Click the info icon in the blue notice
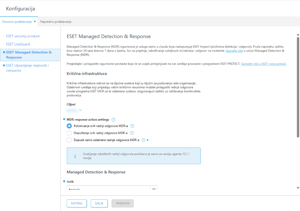The image size is (300, 211). [x=75, y=156]
